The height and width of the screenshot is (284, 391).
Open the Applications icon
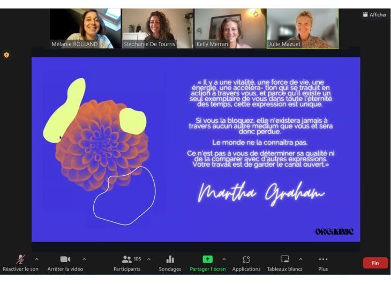tap(246, 259)
